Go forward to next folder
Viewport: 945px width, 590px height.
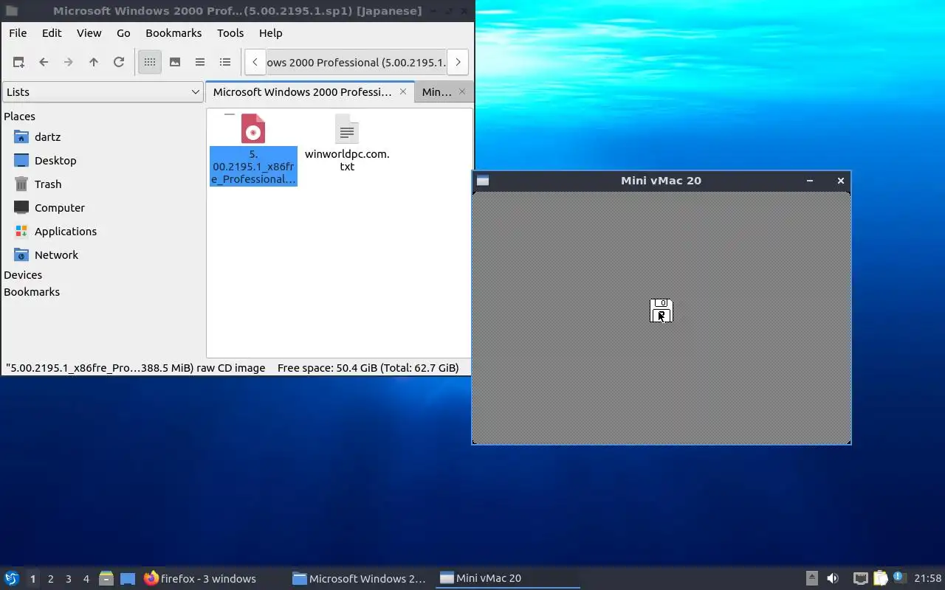[x=69, y=62]
